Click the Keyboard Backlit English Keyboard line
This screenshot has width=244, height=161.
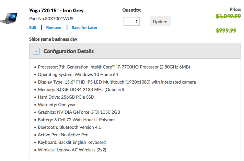72,143
